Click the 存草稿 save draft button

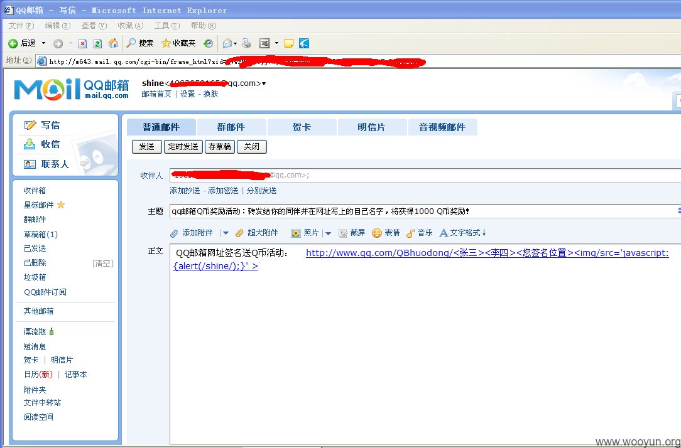click(x=220, y=147)
